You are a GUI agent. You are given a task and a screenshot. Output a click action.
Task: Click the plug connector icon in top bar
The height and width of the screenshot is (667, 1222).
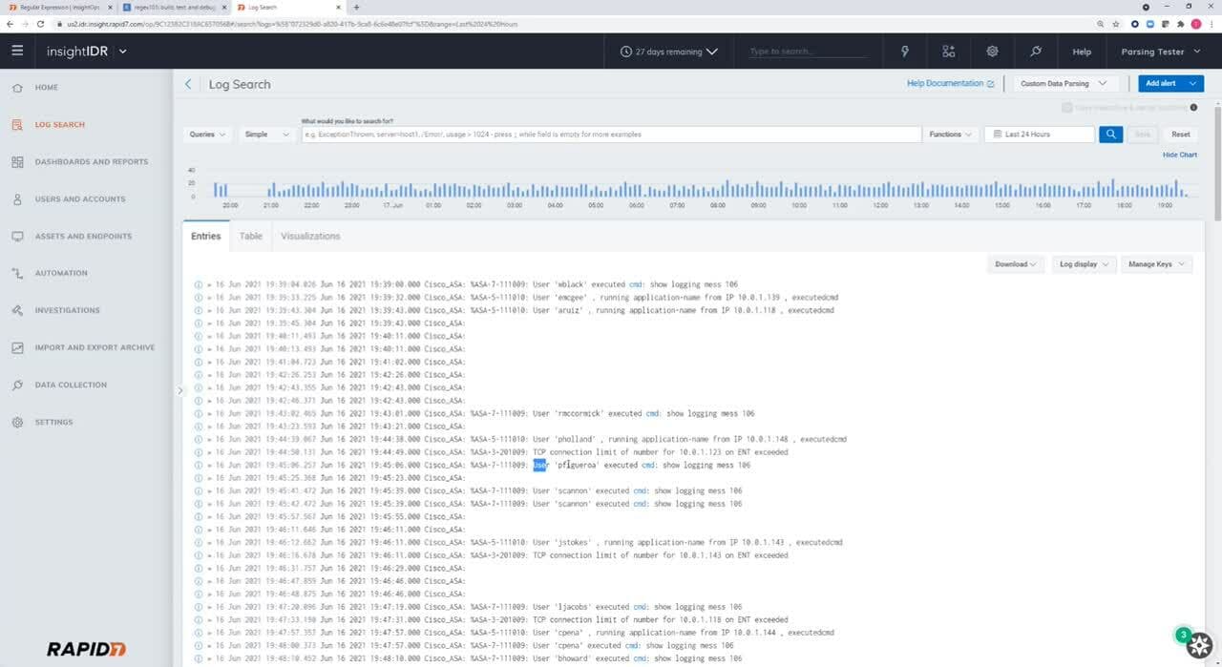coord(1036,52)
